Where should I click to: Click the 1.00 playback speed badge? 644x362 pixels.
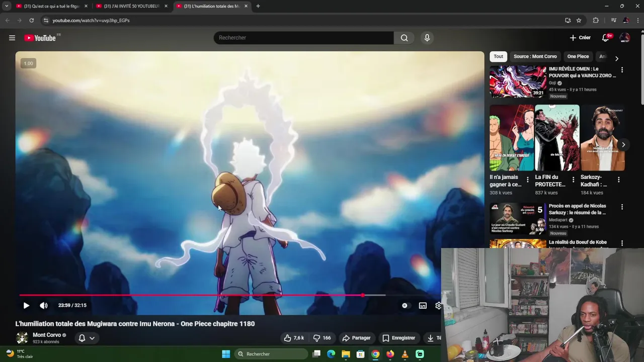[28, 63]
